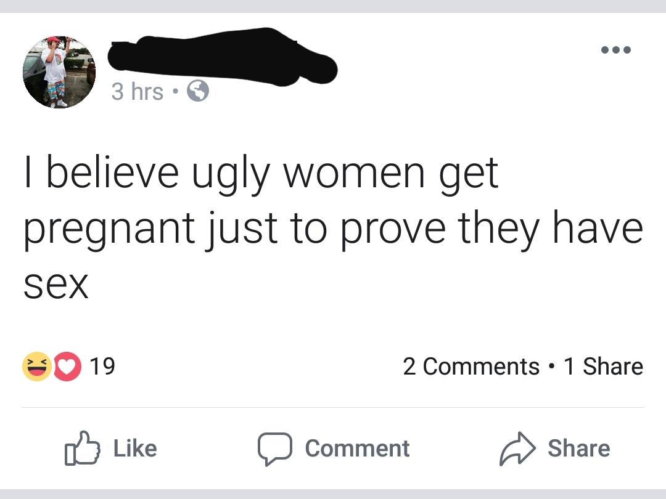Click the word 'pregnant' in the post
666x499 pixels.
(109, 231)
